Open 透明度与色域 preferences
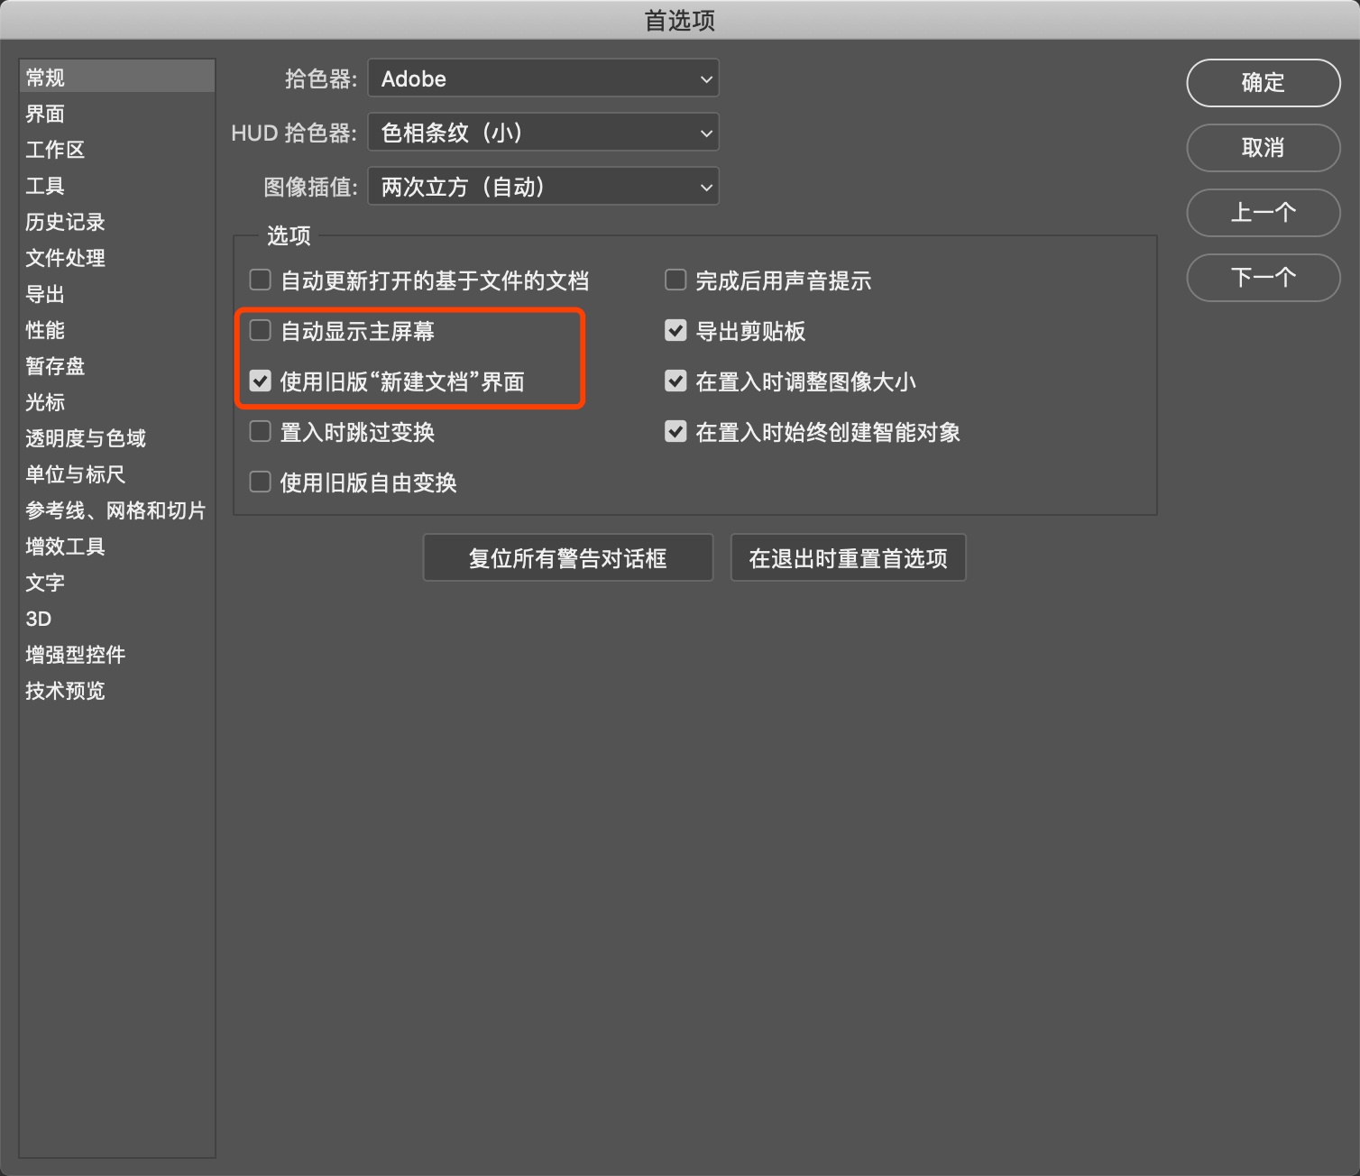Viewport: 1360px width, 1176px height. [117, 438]
